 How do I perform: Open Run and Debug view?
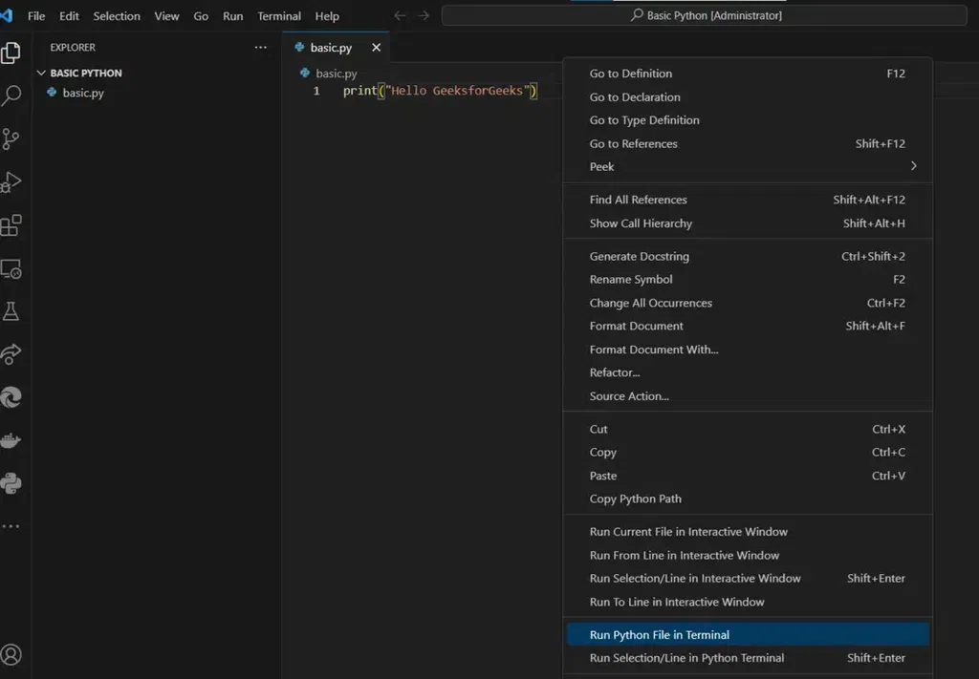click(11, 182)
